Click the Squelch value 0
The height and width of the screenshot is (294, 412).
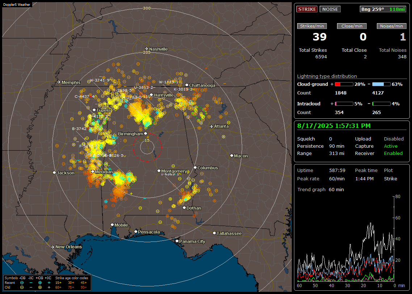point(331,139)
